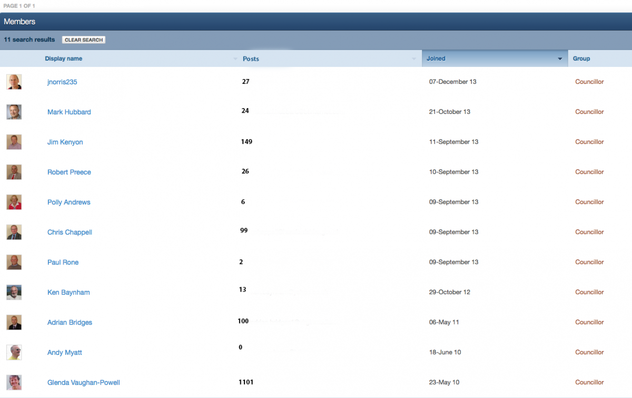Click the Councillor group for Paul Rone

click(x=589, y=262)
